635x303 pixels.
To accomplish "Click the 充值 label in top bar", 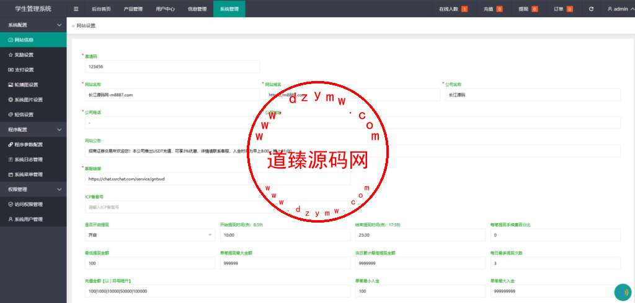I will point(488,9).
